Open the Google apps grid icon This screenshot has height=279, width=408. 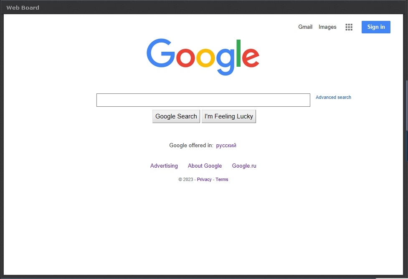click(x=349, y=27)
